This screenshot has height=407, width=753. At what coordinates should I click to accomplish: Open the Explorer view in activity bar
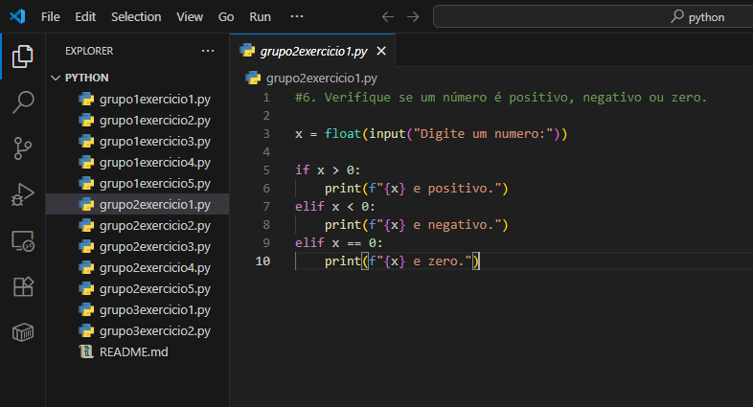pyautogui.click(x=23, y=57)
